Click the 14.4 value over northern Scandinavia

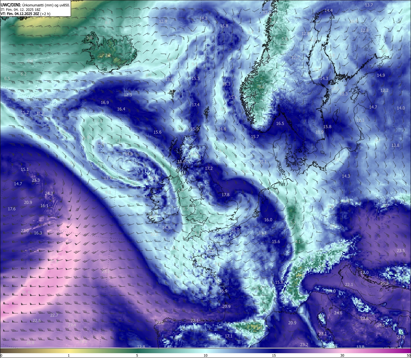[328, 11]
